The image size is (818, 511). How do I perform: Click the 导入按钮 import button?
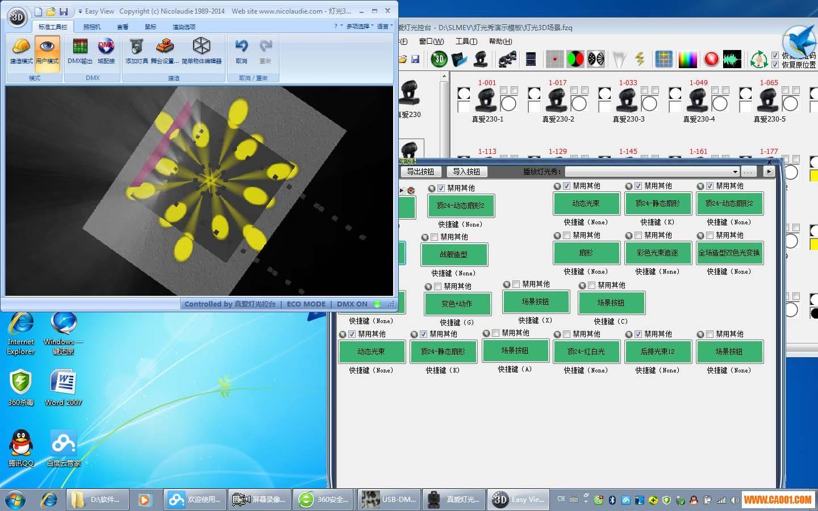(x=466, y=171)
